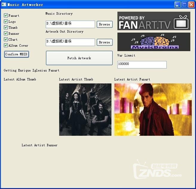This screenshot has width=196, height=189.
Task: Toggle the Banner checkbox
Action: (6, 33)
